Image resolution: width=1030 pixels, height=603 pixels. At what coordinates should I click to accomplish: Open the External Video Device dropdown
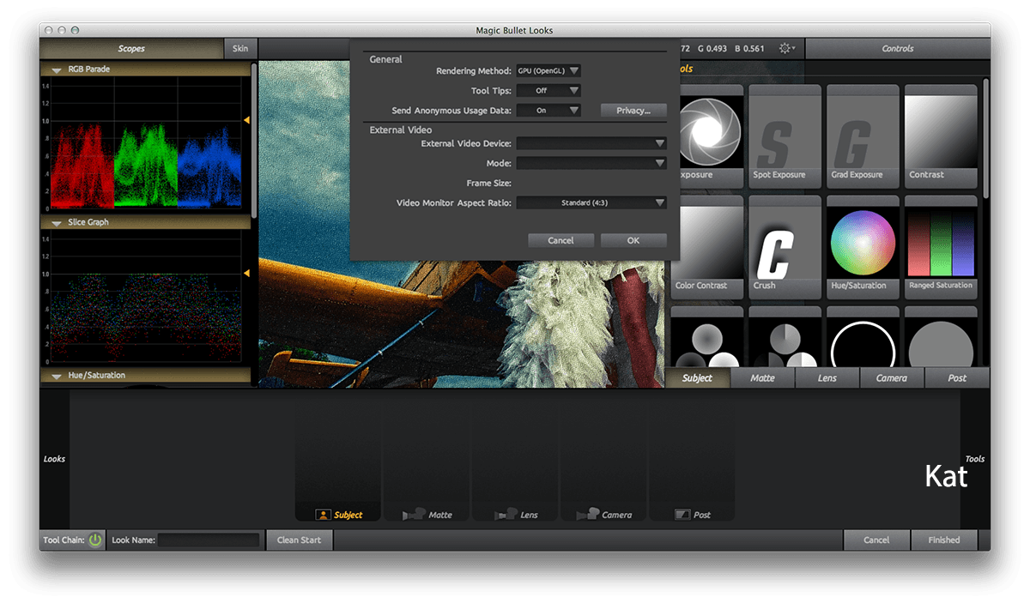pos(591,143)
